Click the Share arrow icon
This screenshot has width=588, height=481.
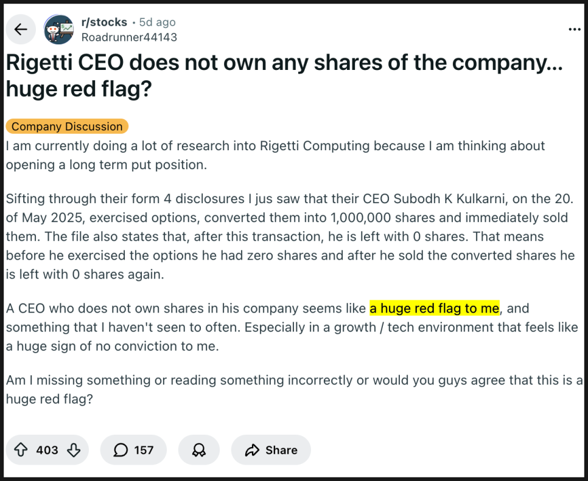point(251,451)
